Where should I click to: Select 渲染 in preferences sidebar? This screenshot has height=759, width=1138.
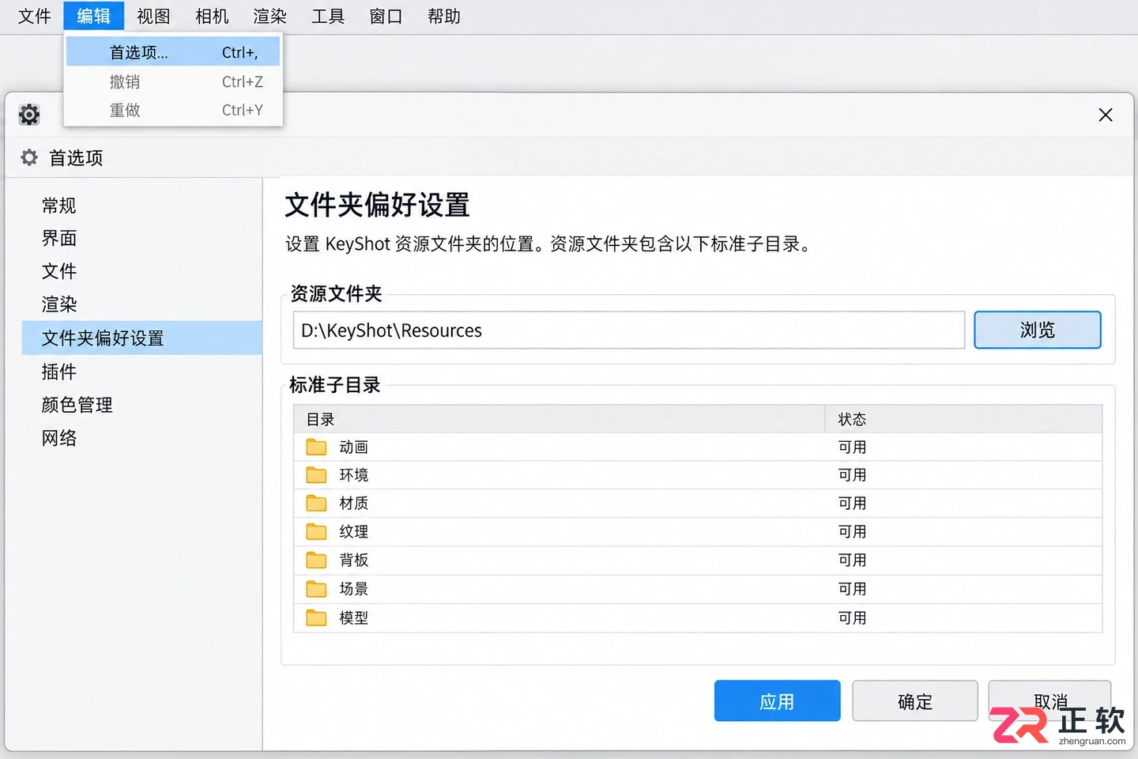tap(59, 304)
